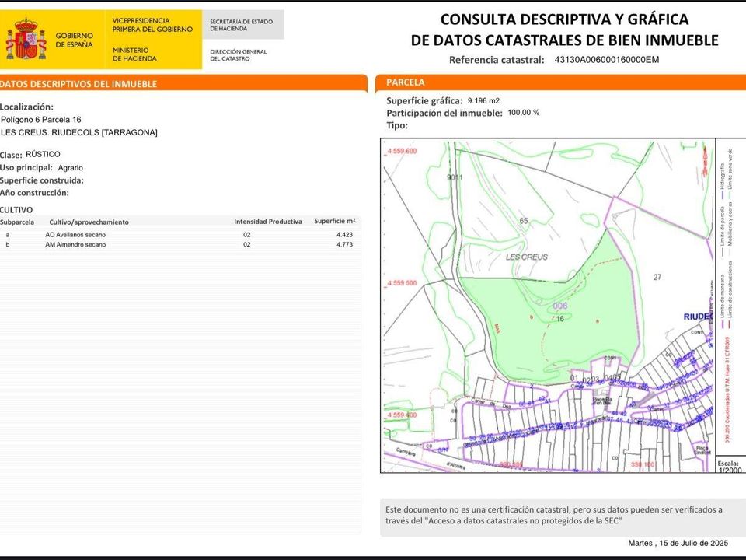Image resolution: width=746 pixels, height=560 pixels.
Task: Click the RIUDE place label at map right edge
Action: pos(698,317)
